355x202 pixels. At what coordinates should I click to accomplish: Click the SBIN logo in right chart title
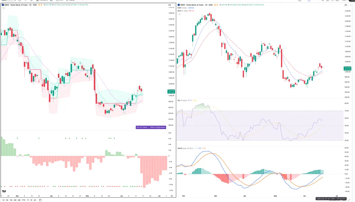pyautogui.click(x=179, y=4)
